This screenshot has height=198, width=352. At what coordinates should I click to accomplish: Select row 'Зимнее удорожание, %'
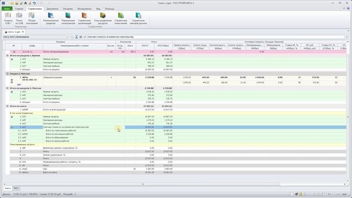coord(178,155)
